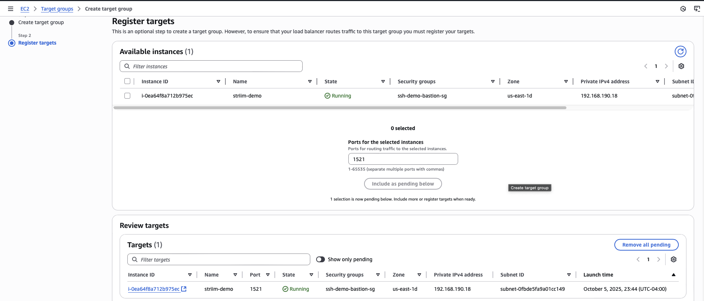Select all instances with header checkbox

[127, 81]
